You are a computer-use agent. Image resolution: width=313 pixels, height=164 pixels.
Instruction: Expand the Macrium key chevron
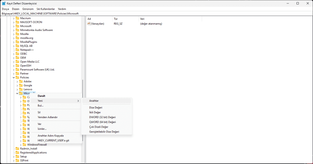14,18
